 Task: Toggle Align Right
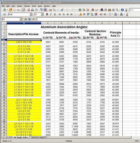coord(67,14)
